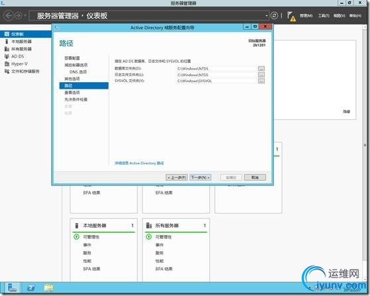Click the green status icon in 本地服务器 tile
The image size is (370, 296).
(x=76, y=236)
